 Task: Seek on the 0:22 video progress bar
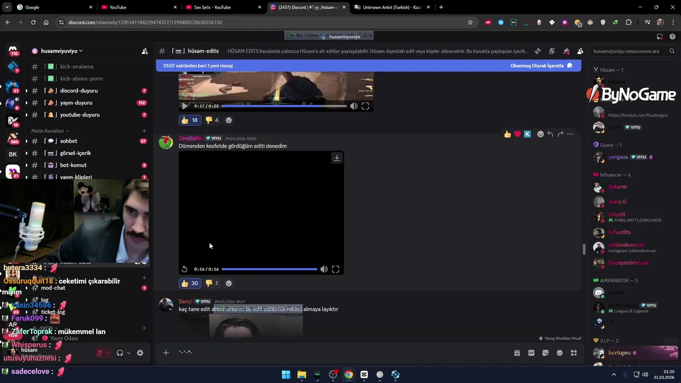(284, 106)
